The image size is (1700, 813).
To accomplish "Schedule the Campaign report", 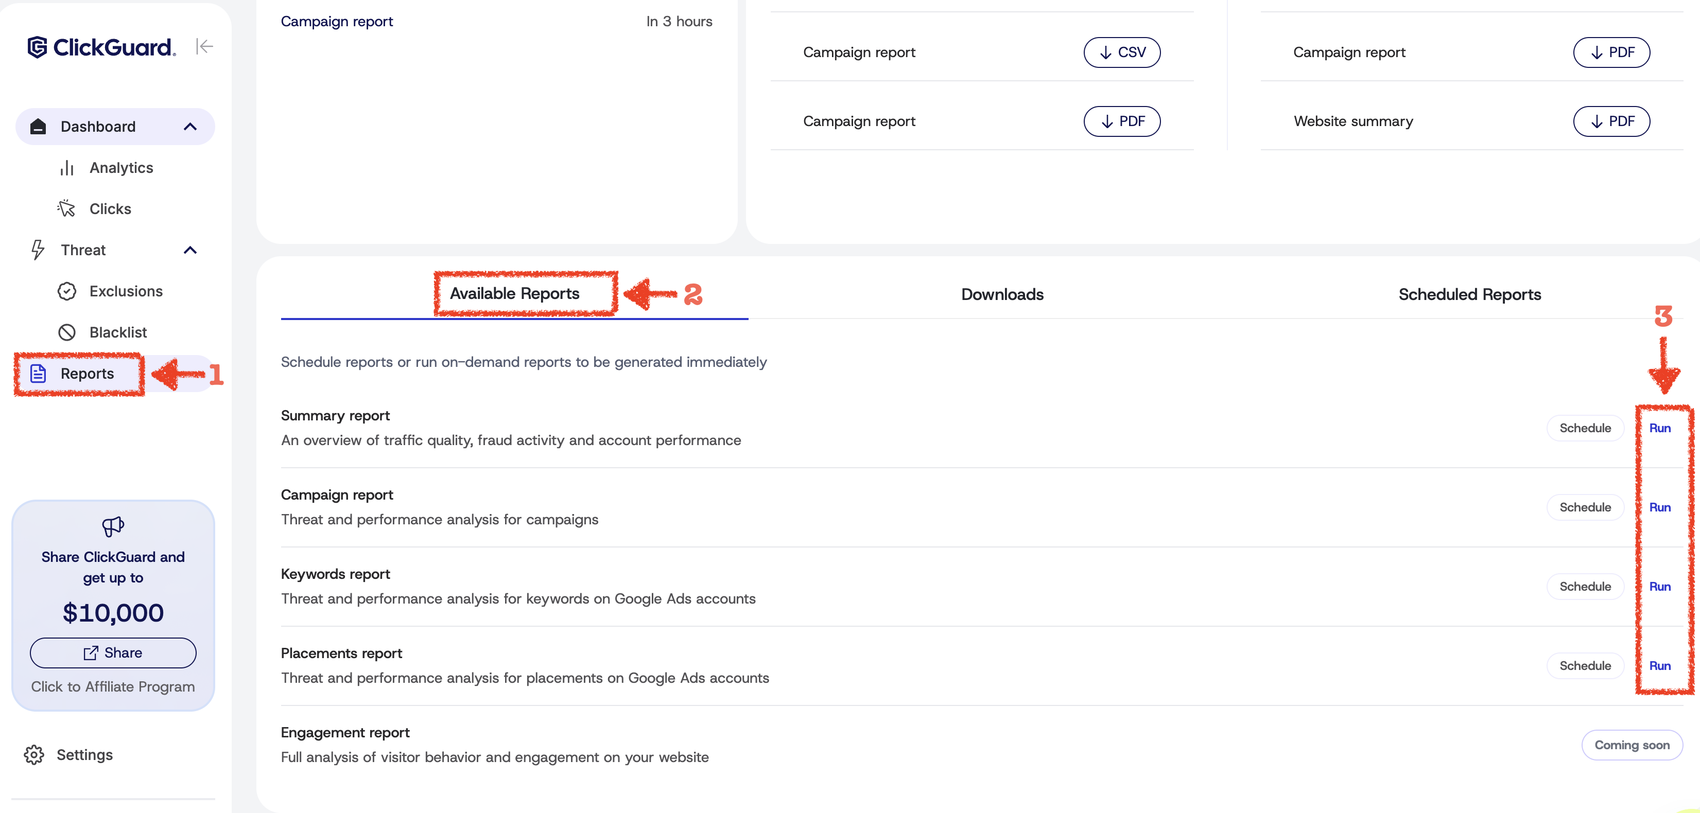I will pyautogui.click(x=1585, y=508).
